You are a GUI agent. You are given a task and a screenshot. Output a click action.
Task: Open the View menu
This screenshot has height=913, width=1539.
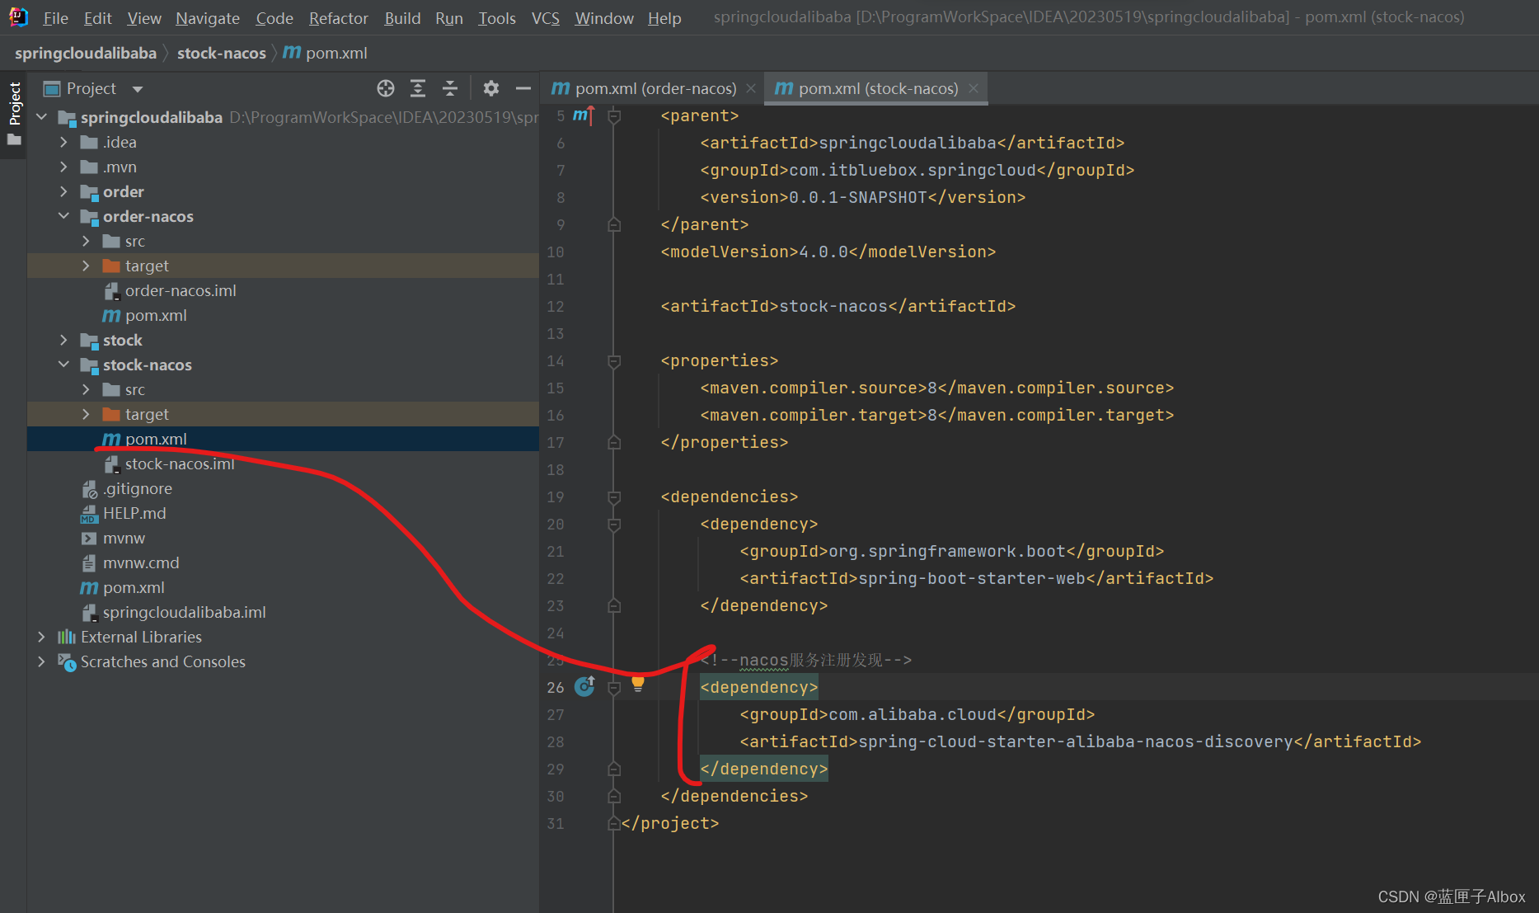pos(144,17)
